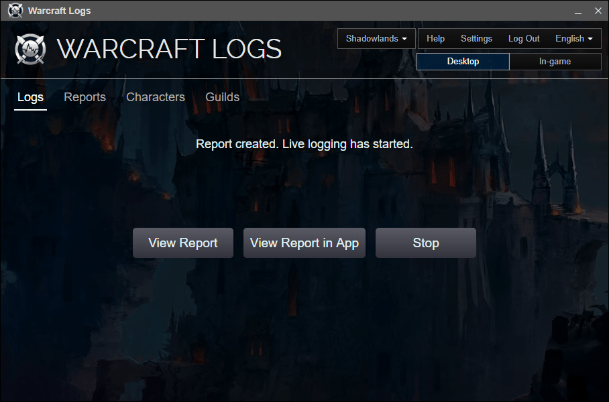This screenshot has width=609, height=402.
Task: Open the Help menu
Action: 435,38
